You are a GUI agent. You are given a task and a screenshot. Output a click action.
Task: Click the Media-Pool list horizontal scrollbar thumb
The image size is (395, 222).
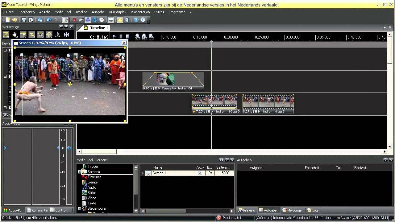(166, 211)
